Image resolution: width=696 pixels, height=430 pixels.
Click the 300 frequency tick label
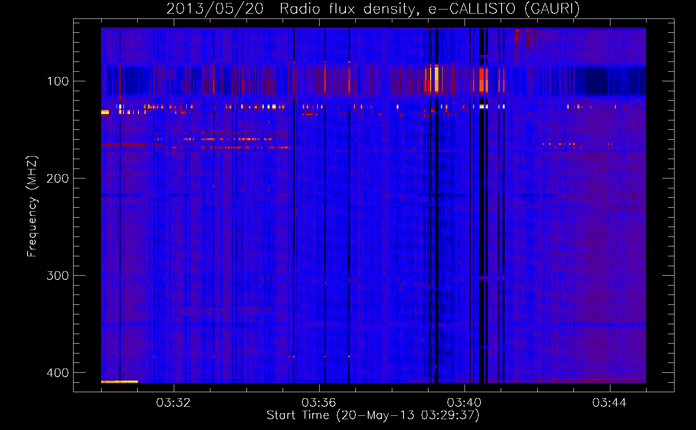[58, 276]
